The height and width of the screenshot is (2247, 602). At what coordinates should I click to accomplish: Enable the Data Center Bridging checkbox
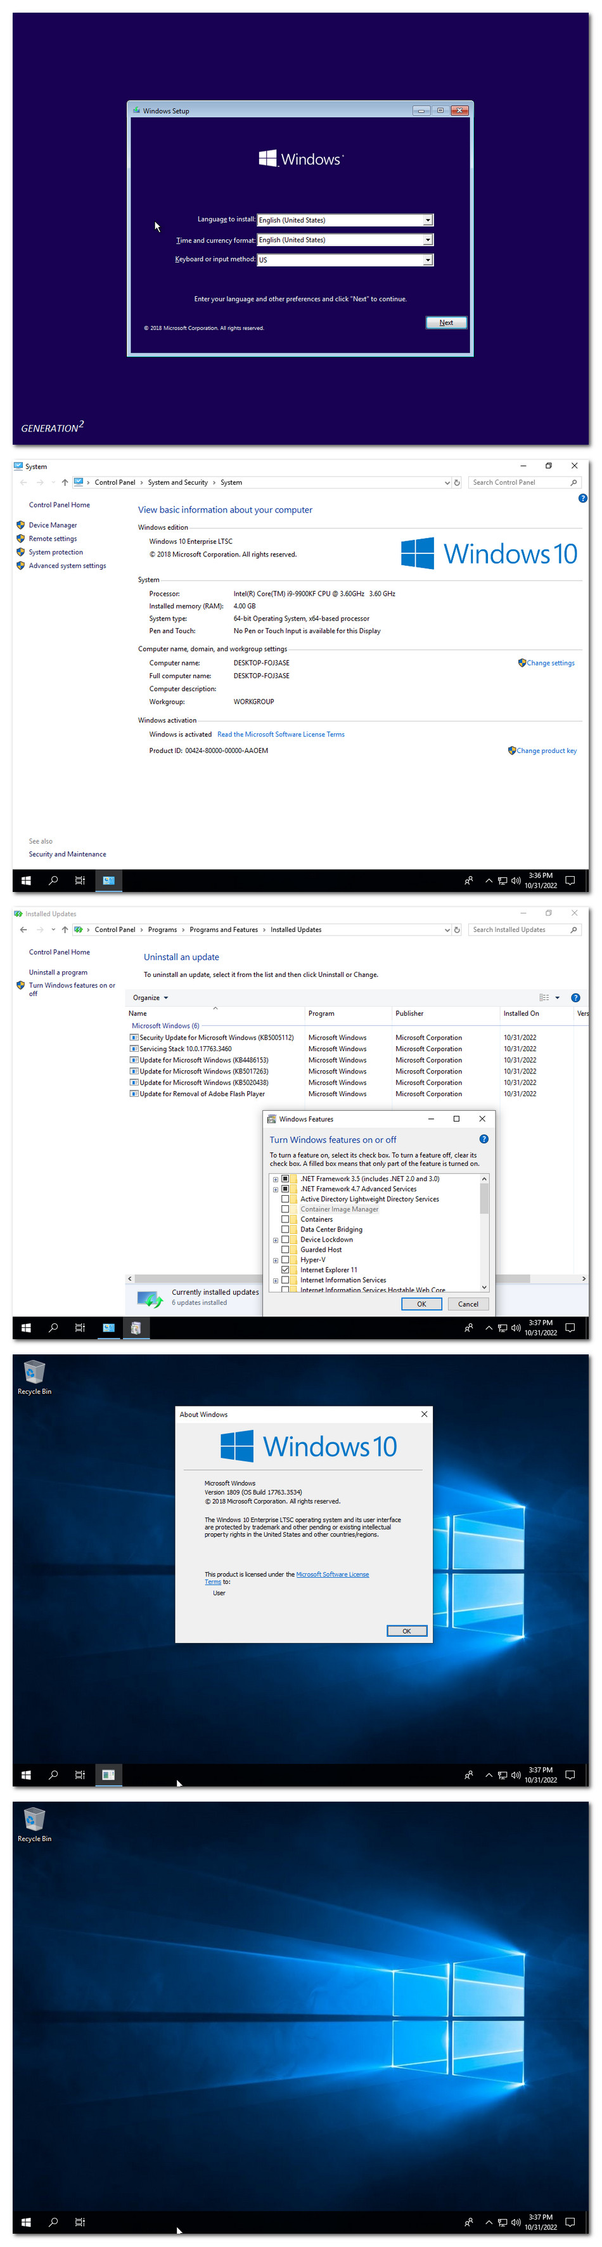coord(285,1230)
